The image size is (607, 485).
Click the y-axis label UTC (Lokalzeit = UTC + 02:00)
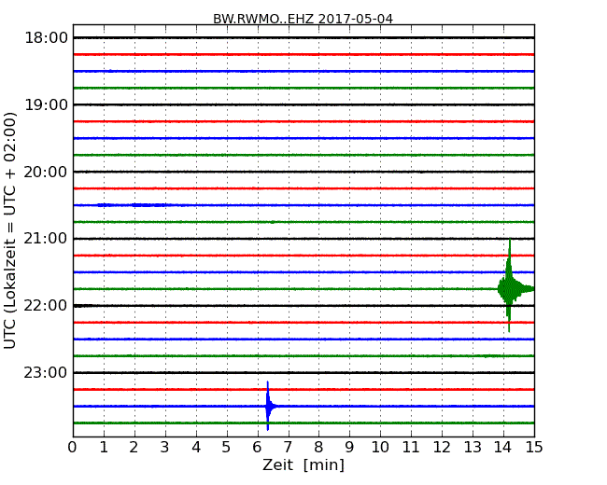(10, 230)
